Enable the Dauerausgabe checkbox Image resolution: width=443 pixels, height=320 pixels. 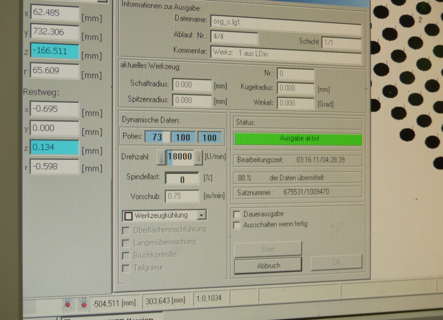click(237, 214)
